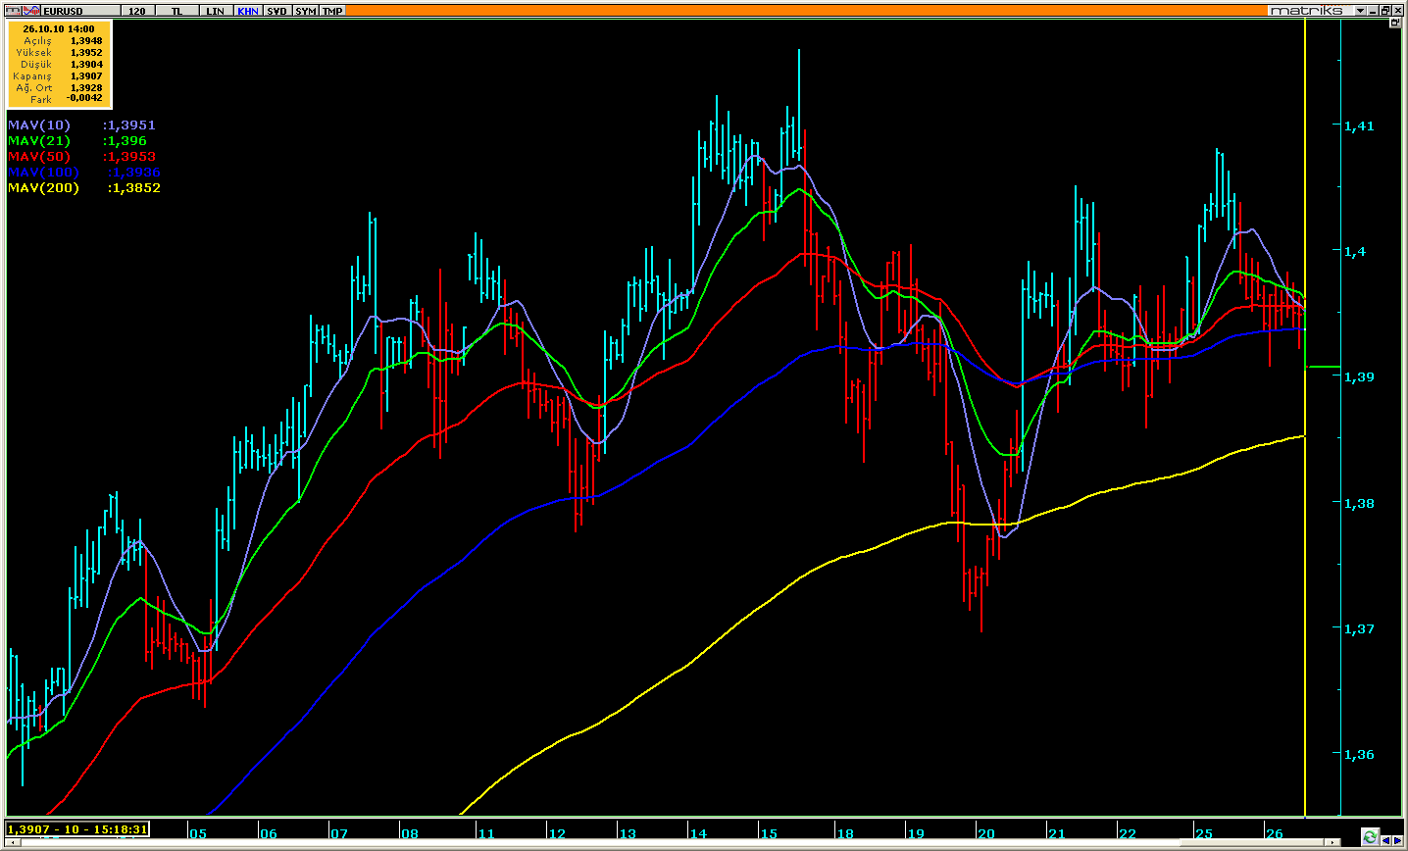
Task: Click the green refresh icon
Action: (x=1370, y=836)
